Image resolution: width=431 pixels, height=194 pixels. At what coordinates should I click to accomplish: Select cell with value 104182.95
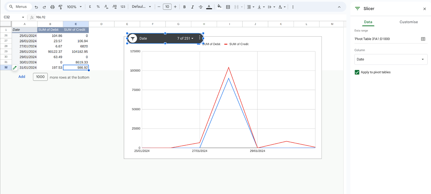(x=76, y=52)
